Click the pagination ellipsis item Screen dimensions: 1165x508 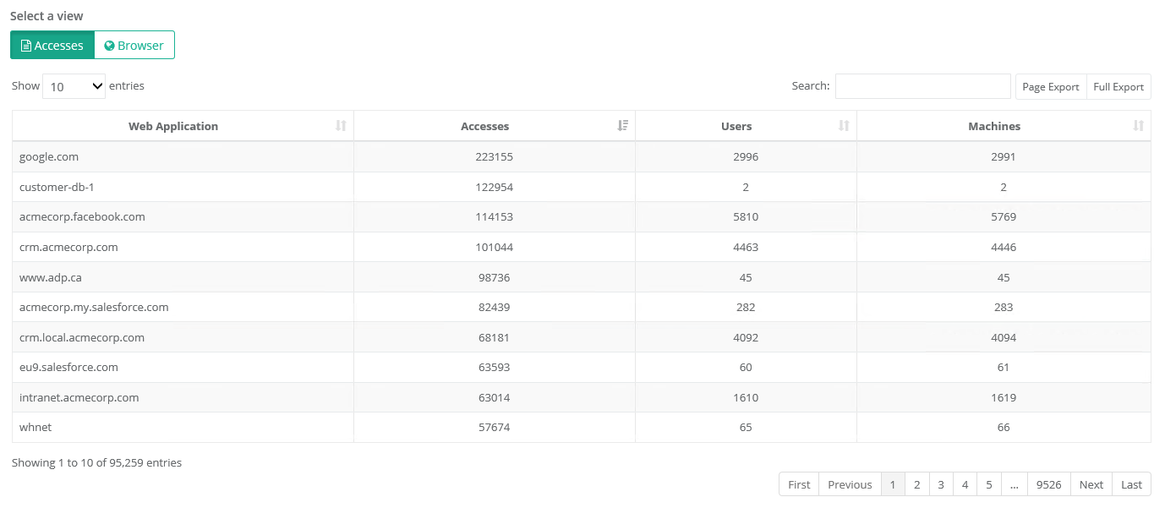point(1014,484)
